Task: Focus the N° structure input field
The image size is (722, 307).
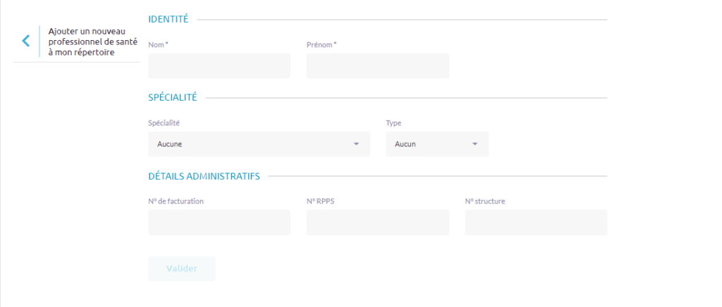Action: pyautogui.click(x=536, y=223)
